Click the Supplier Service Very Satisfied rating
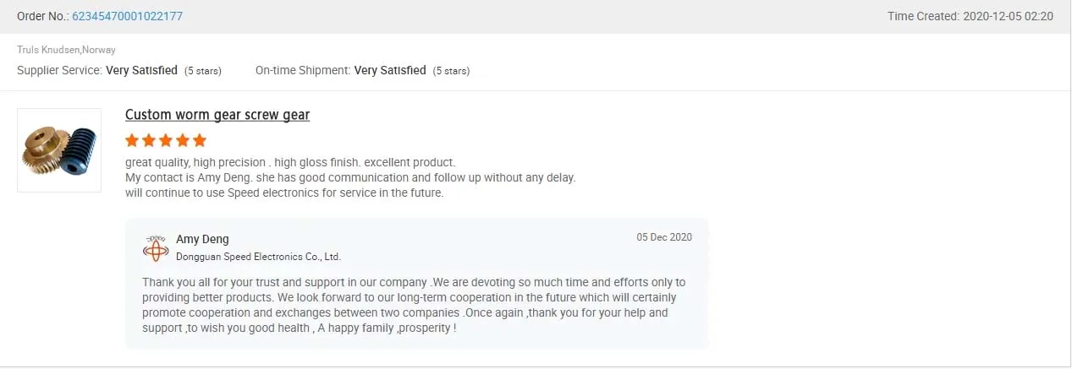Screen dimensions: 1072x369 tap(141, 71)
